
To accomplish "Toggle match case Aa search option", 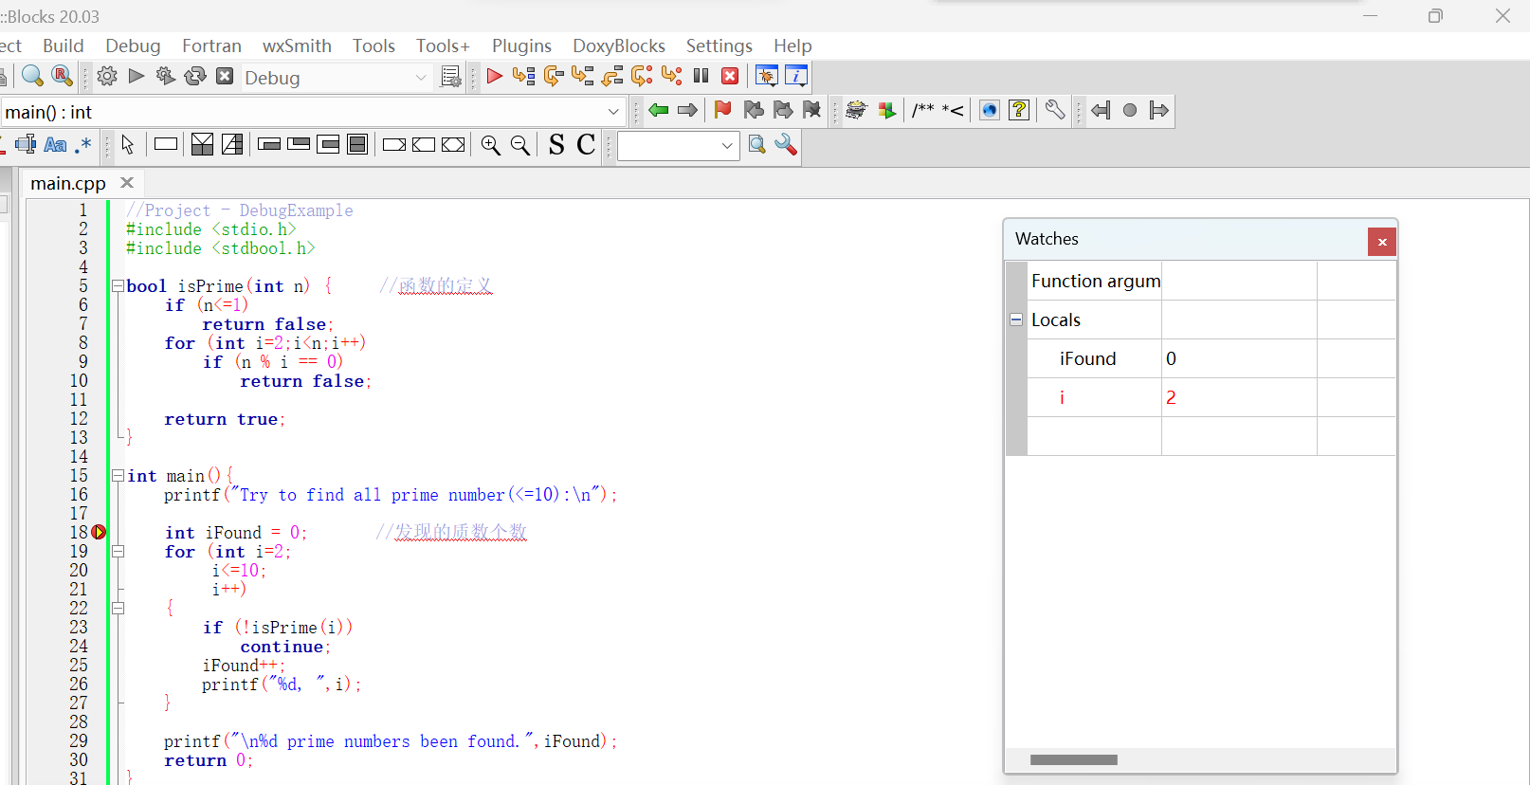I will 55,144.
